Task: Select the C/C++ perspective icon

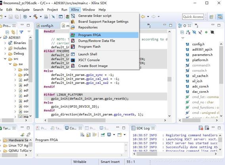Action: point(220,17)
